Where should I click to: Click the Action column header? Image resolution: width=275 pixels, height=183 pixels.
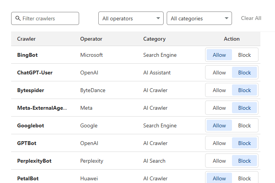(232, 39)
